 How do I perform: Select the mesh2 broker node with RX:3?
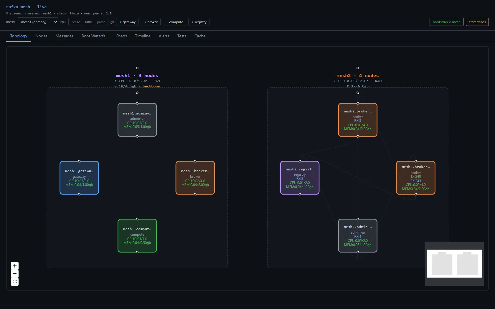[x=358, y=120]
